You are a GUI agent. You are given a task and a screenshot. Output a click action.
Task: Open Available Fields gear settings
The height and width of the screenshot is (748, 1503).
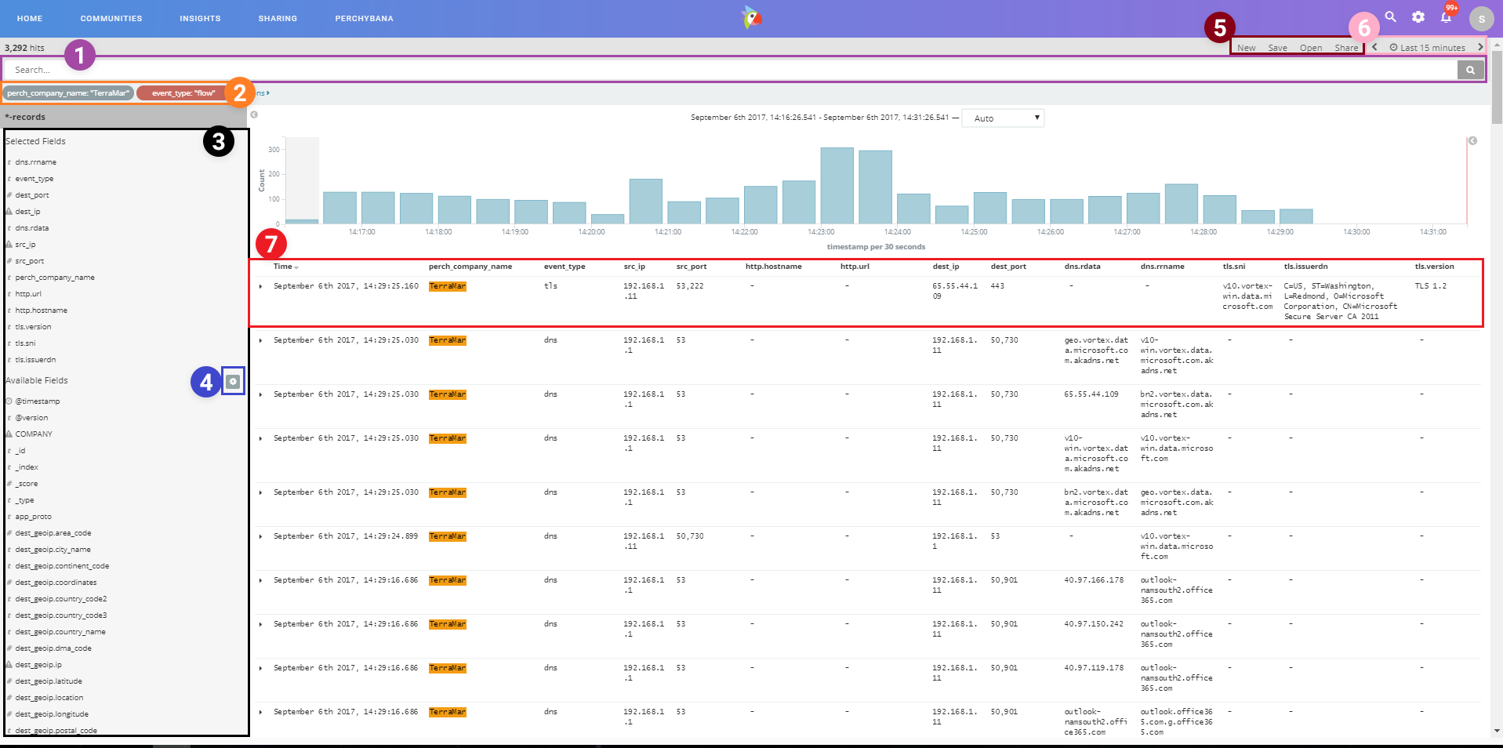pyautogui.click(x=233, y=381)
